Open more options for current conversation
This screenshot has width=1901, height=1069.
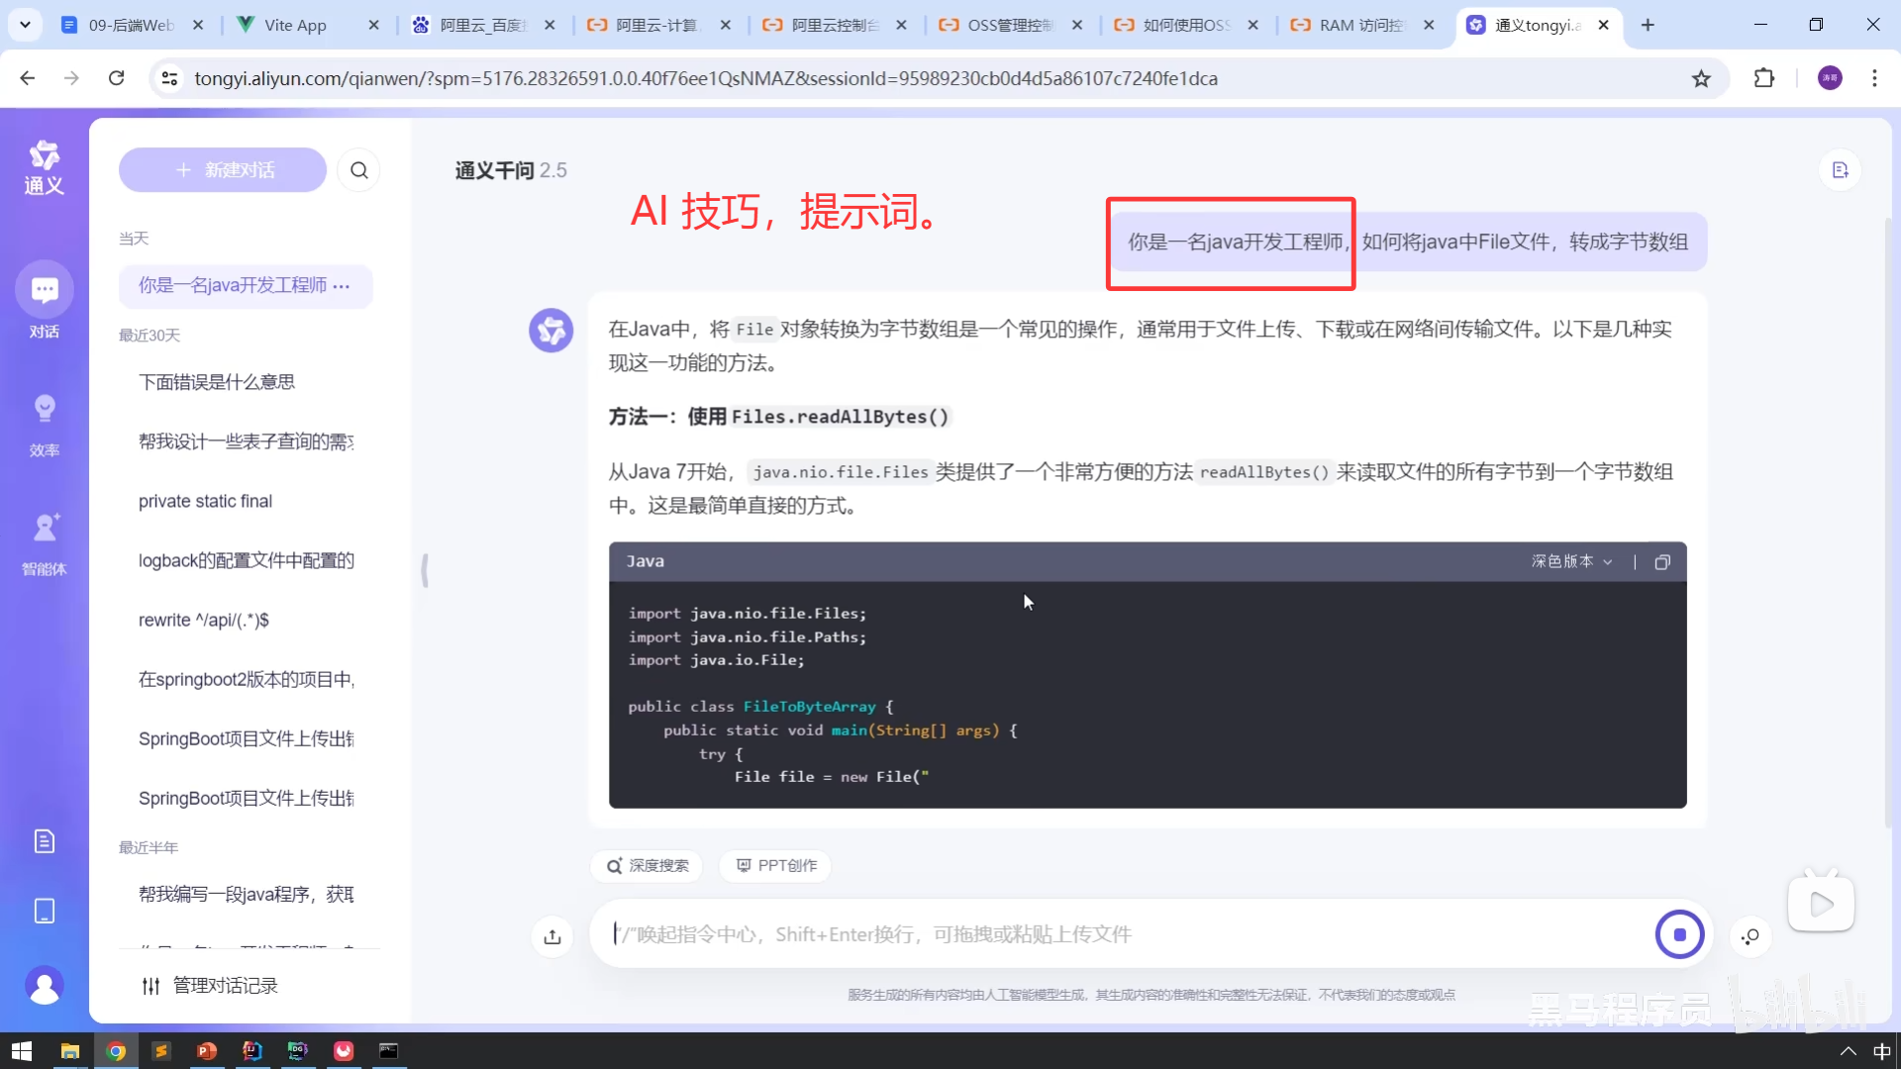[x=342, y=286]
